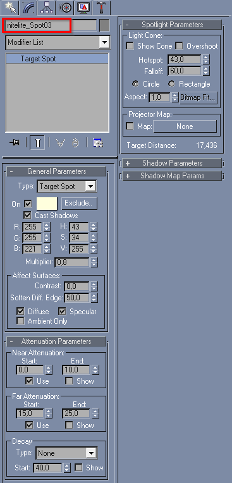The height and width of the screenshot is (483, 232).
Task: Click Far Attenuation End spinner
Action: click(95, 413)
